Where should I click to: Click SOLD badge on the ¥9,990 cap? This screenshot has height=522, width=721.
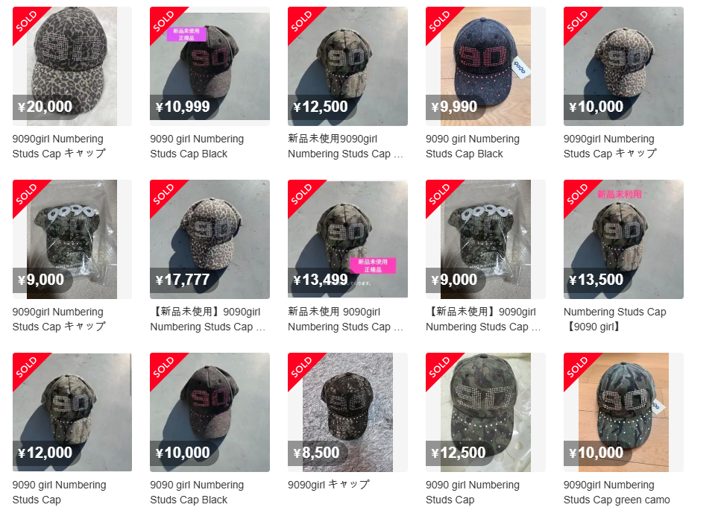click(x=440, y=21)
